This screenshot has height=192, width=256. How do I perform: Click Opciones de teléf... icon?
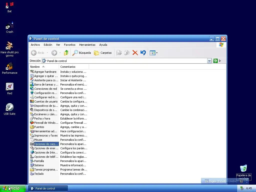pyautogui.click(x=32, y=156)
